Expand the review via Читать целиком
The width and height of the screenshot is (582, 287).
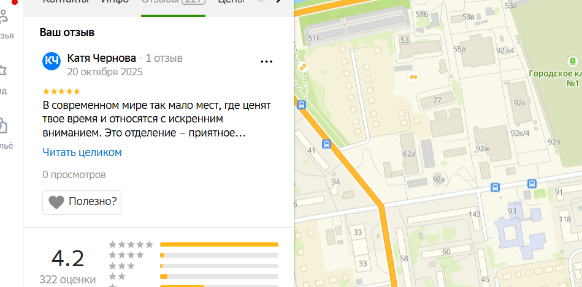[82, 152]
